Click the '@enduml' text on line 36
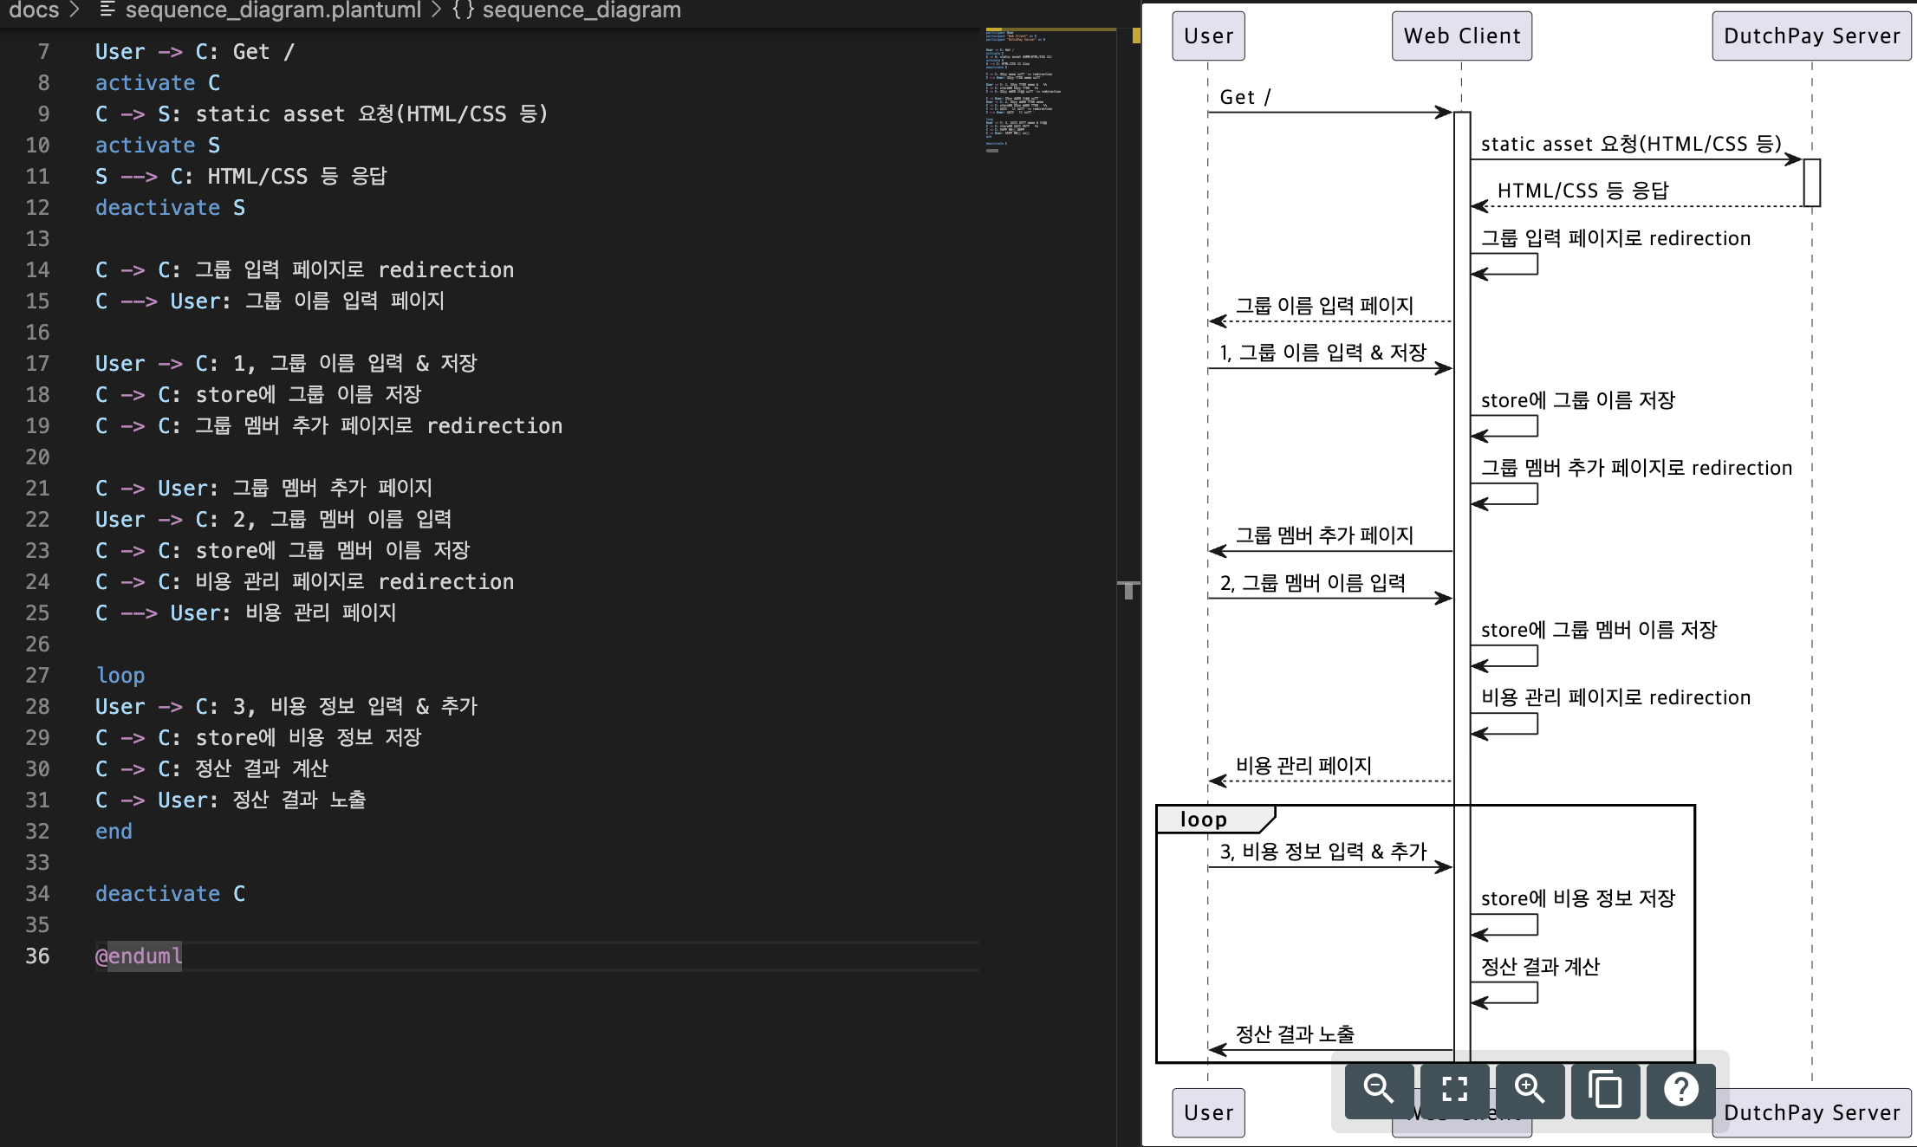 pyautogui.click(x=139, y=956)
